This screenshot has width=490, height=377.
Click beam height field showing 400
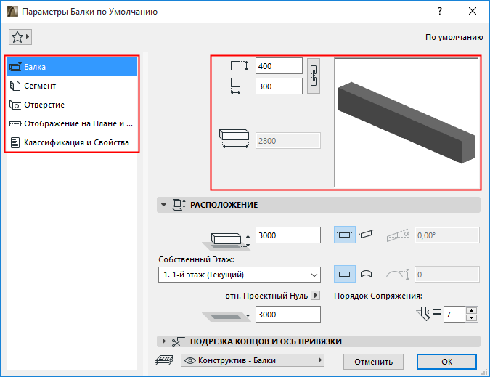point(279,66)
